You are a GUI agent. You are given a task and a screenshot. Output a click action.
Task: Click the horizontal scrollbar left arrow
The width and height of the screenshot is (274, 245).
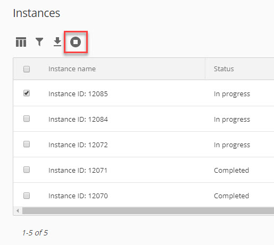pyautogui.click(x=18, y=211)
